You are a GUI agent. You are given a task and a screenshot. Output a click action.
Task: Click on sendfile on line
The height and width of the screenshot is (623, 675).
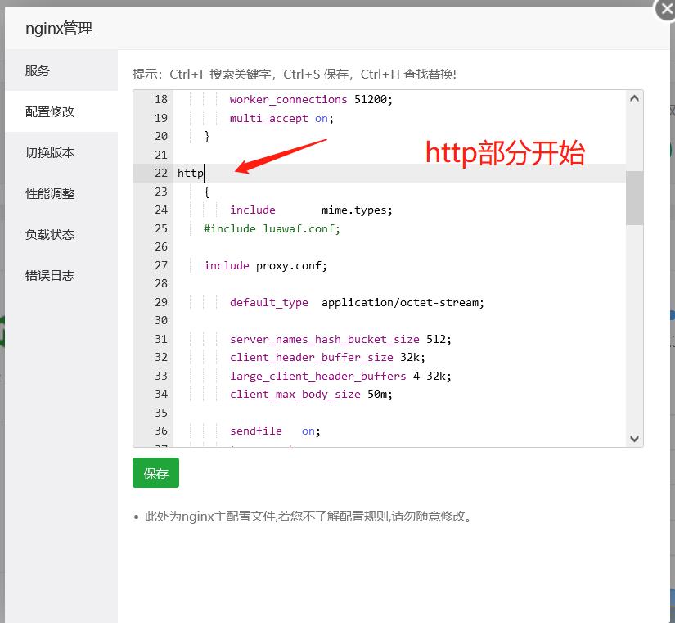pos(275,431)
